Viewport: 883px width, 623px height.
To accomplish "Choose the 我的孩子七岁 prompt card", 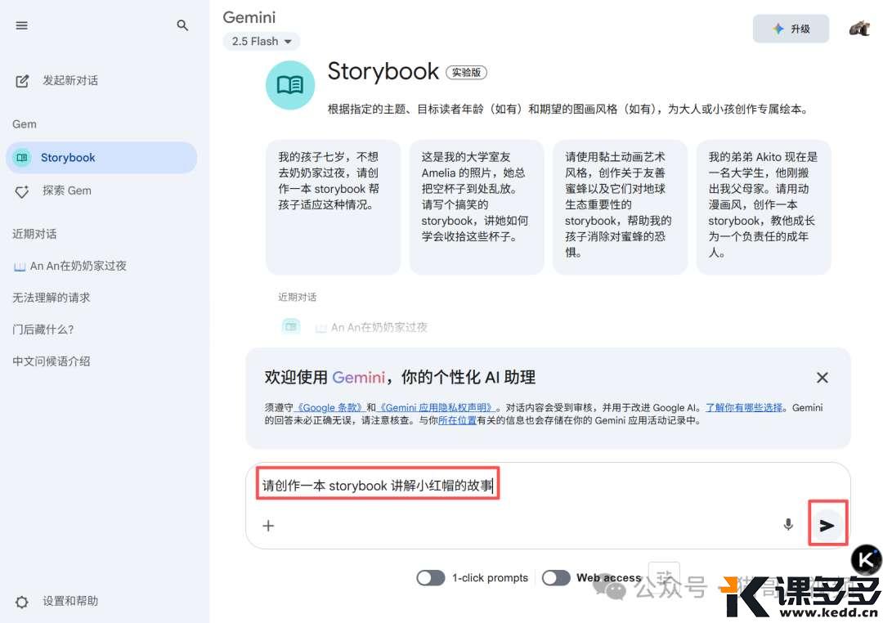I will click(x=334, y=207).
